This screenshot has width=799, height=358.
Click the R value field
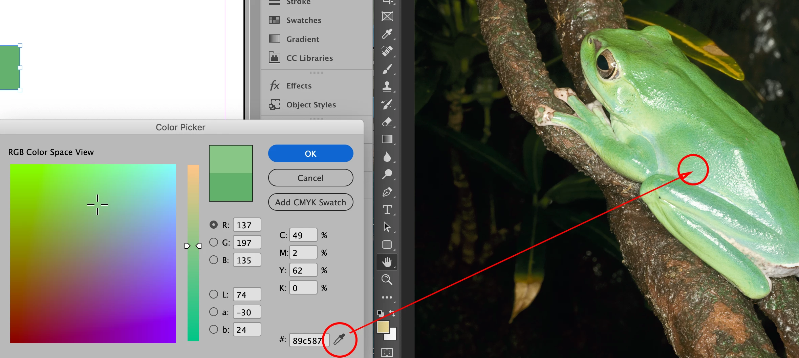coord(247,225)
